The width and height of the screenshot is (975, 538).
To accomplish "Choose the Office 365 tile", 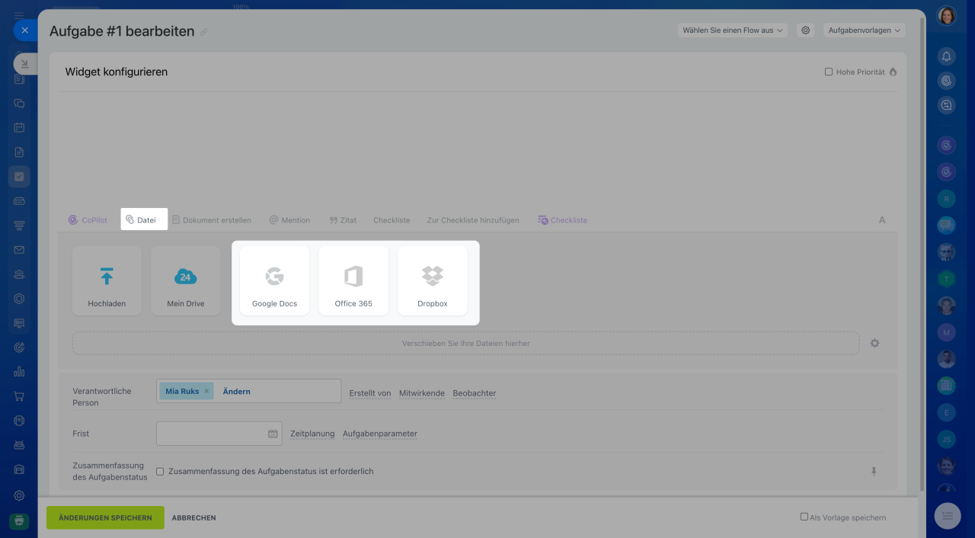I will pyautogui.click(x=353, y=280).
